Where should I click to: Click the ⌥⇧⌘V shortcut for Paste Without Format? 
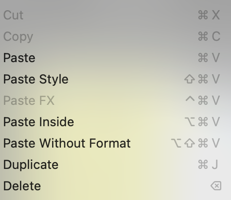pyautogui.click(x=195, y=143)
